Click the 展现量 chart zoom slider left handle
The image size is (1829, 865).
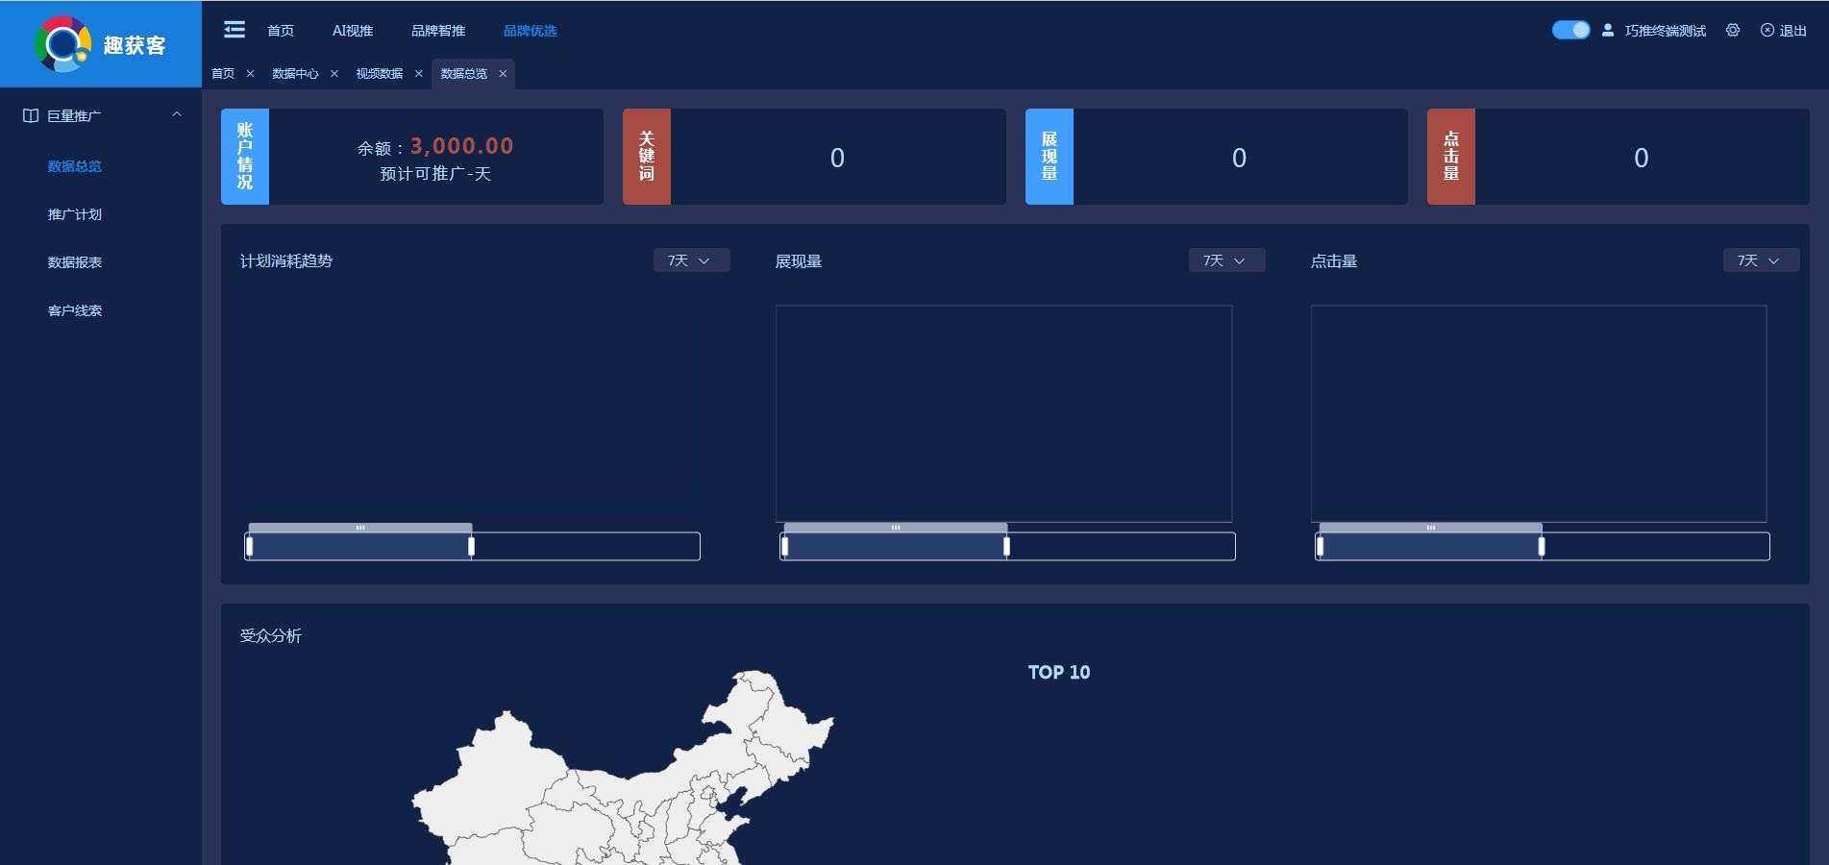tap(784, 546)
